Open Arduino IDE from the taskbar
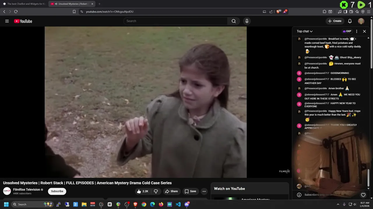 click(170, 204)
